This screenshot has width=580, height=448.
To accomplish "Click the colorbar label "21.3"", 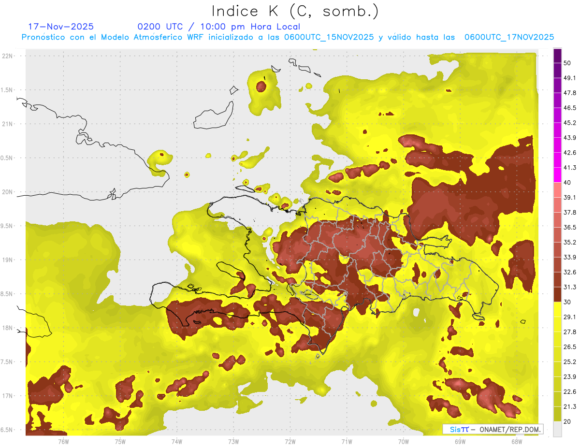I will (x=569, y=406).
